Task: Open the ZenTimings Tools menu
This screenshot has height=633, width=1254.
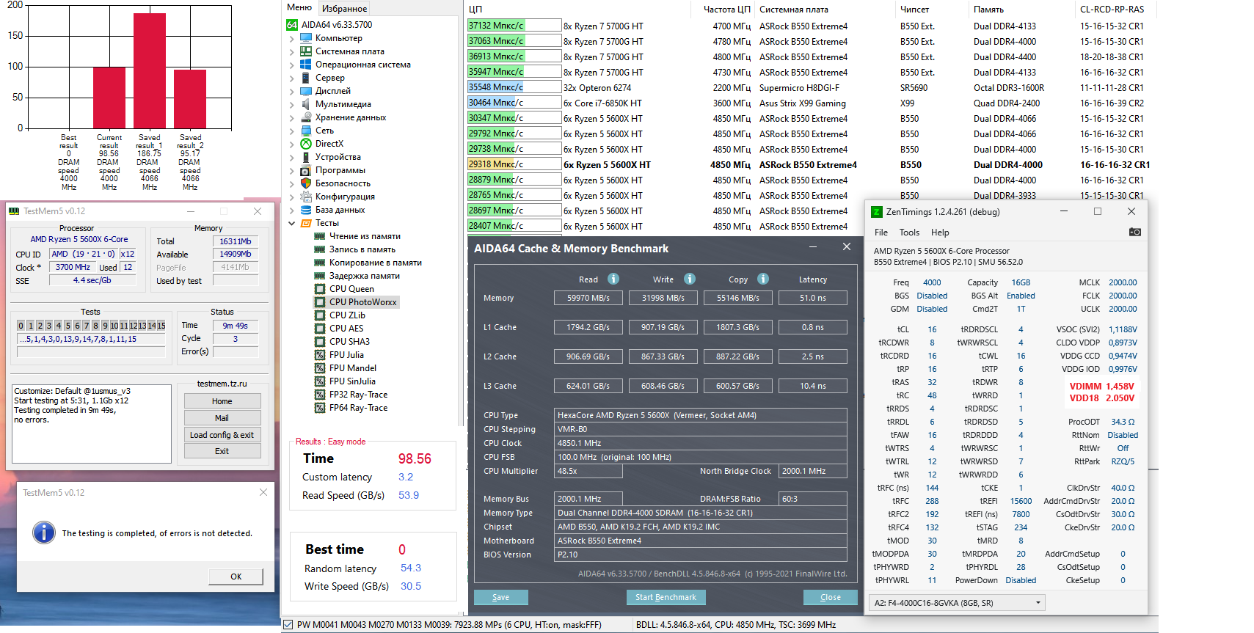Action: click(909, 233)
